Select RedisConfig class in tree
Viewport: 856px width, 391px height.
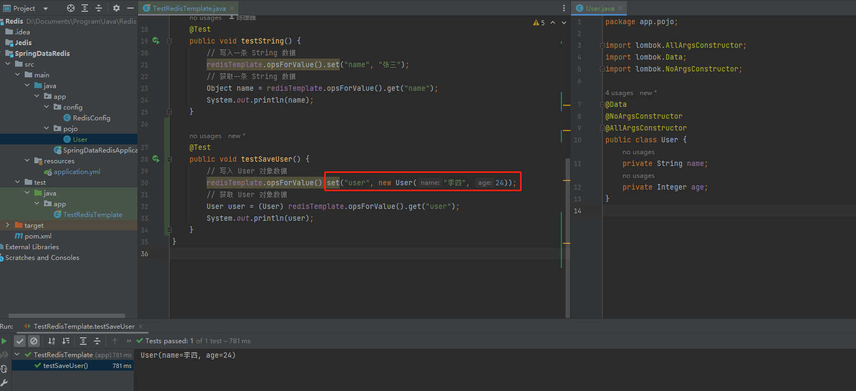pos(86,118)
